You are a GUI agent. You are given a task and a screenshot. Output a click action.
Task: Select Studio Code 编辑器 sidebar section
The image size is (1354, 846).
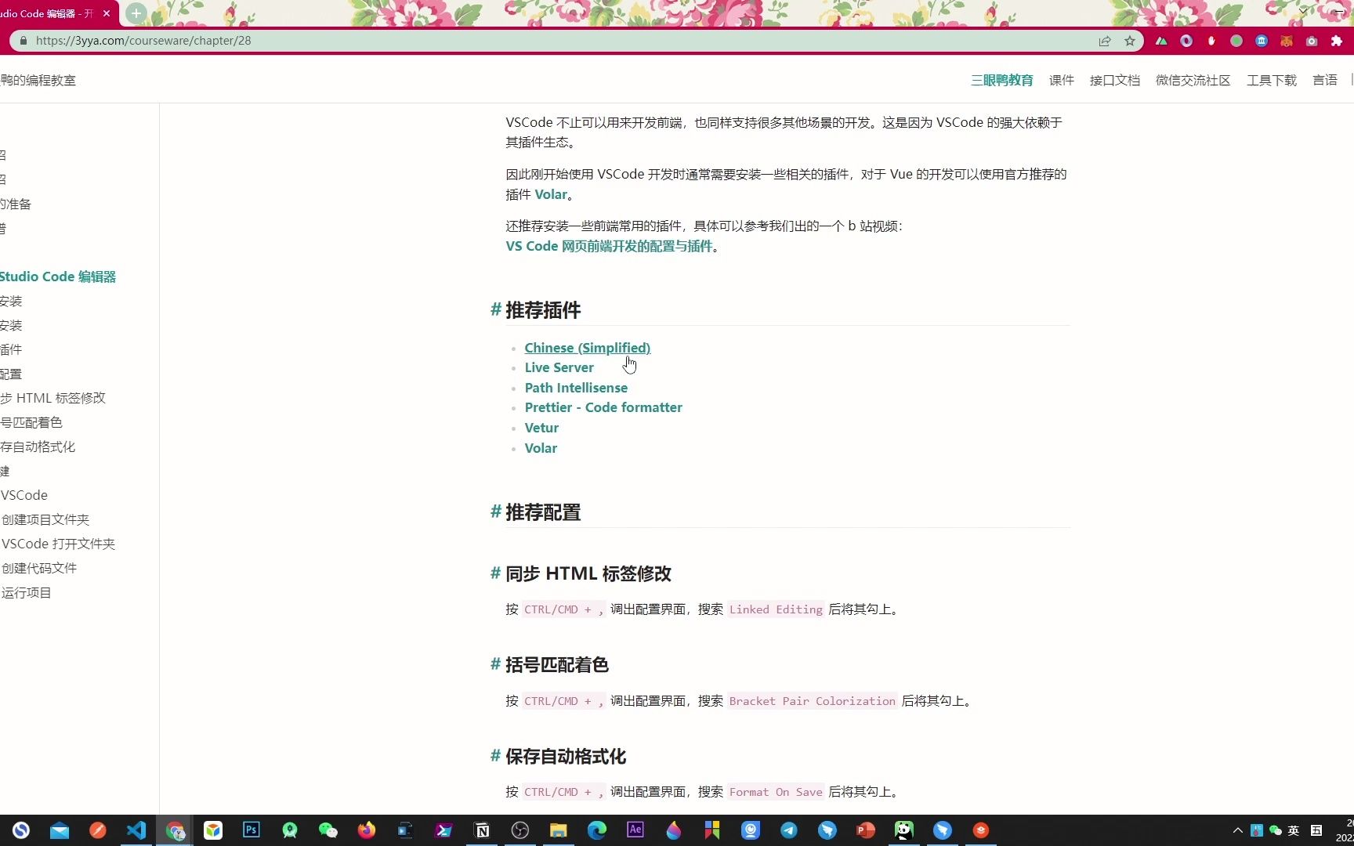(58, 277)
